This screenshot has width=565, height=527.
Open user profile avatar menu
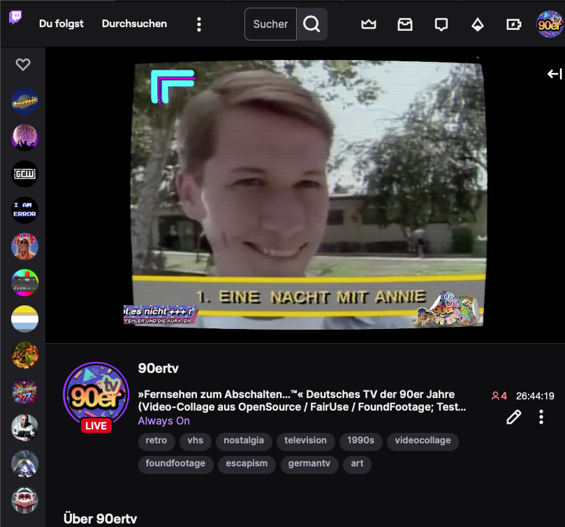549,24
